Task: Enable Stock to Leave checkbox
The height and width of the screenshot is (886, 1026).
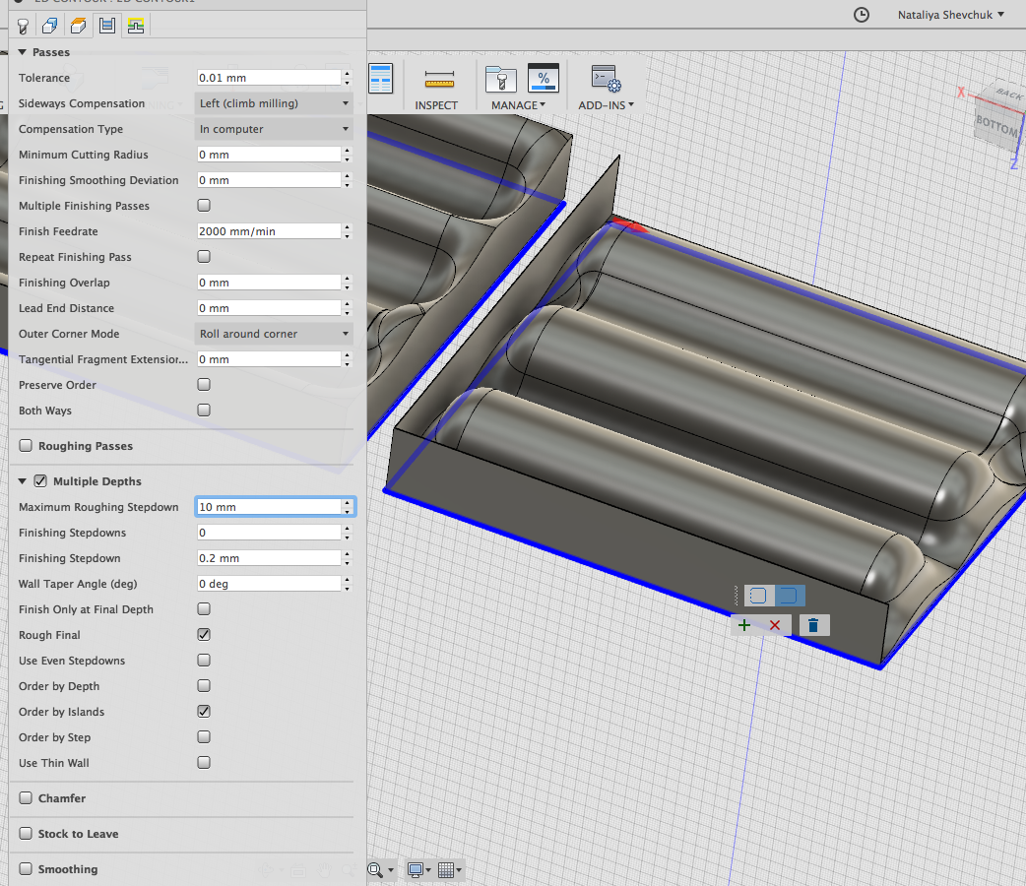Action: (x=26, y=834)
